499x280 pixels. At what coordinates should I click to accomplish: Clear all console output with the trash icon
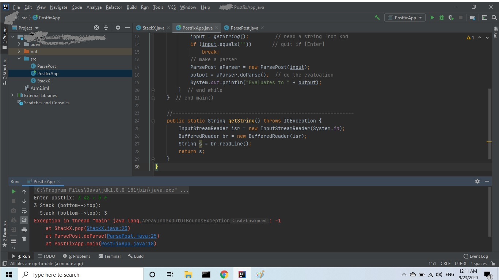coord(24,239)
